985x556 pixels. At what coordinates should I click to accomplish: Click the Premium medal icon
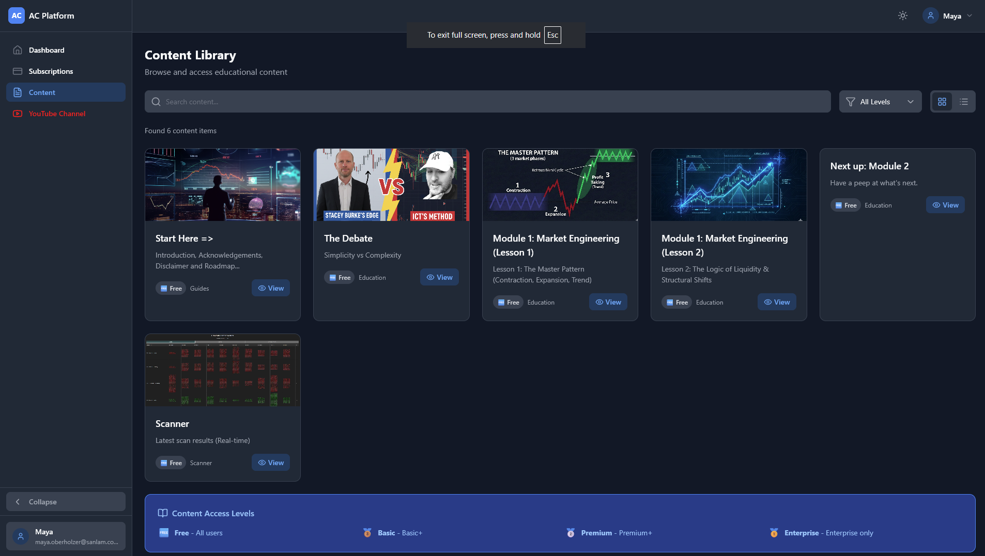coord(571,533)
